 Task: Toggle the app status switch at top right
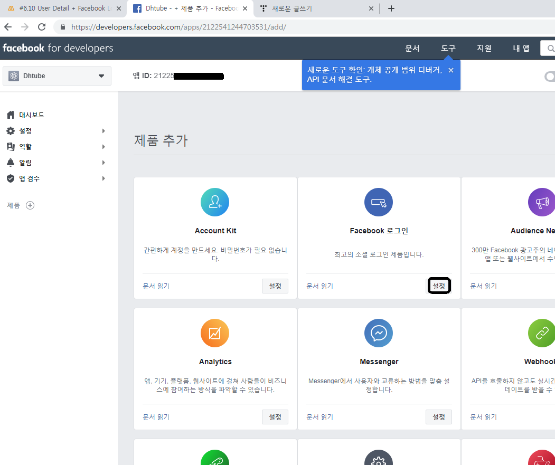click(550, 77)
